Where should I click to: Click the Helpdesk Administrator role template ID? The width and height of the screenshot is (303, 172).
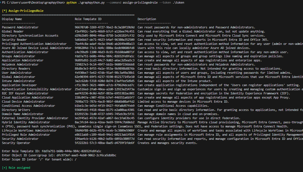(x=105, y=64)
